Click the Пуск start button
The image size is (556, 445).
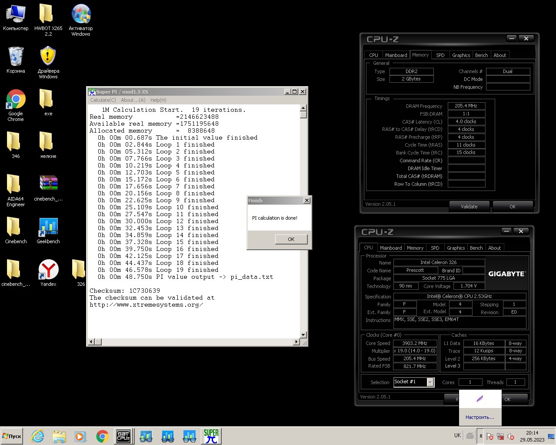tap(12, 436)
